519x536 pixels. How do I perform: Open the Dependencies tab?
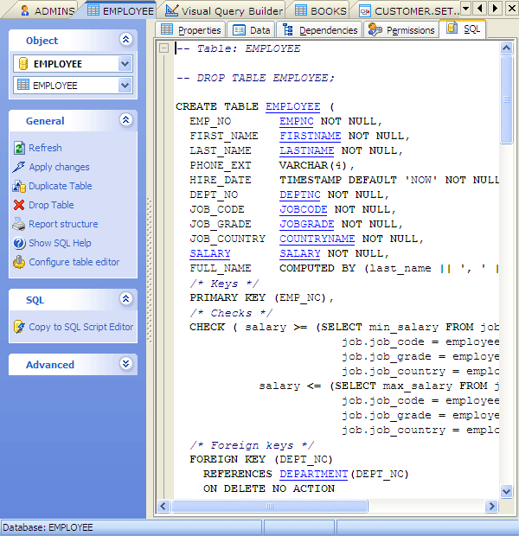point(320,30)
